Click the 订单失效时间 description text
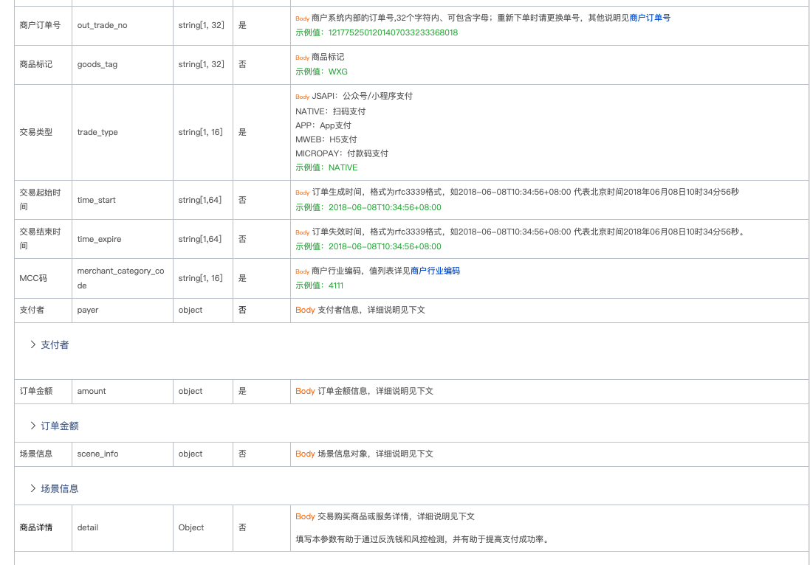The height and width of the screenshot is (565, 810). pyautogui.click(x=529, y=232)
